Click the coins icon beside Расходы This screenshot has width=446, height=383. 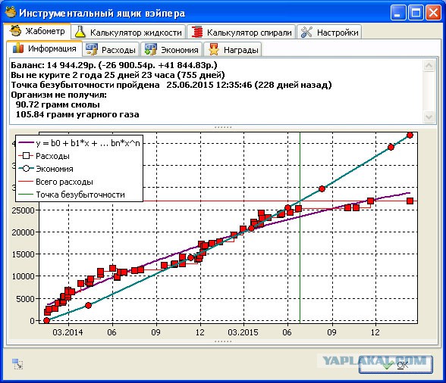tap(92, 49)
